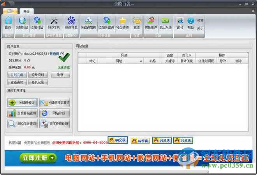Screen dimensions: 257x175
Task: Launch the 关键词排名查询 tool
Action: tap(55, 103)
